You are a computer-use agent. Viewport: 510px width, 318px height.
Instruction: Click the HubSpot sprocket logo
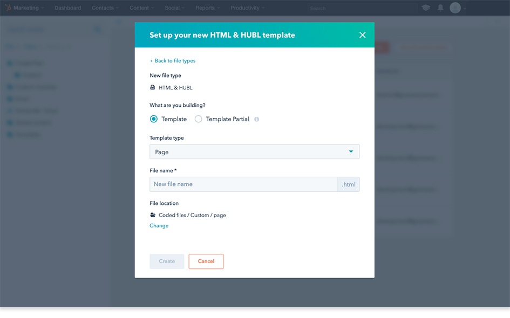pos(8,8)
